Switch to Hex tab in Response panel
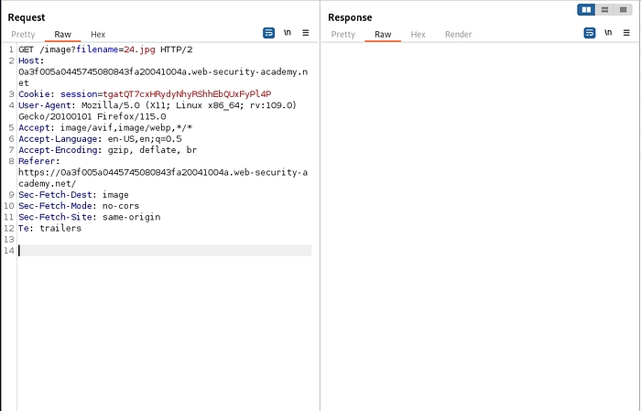 418,34
